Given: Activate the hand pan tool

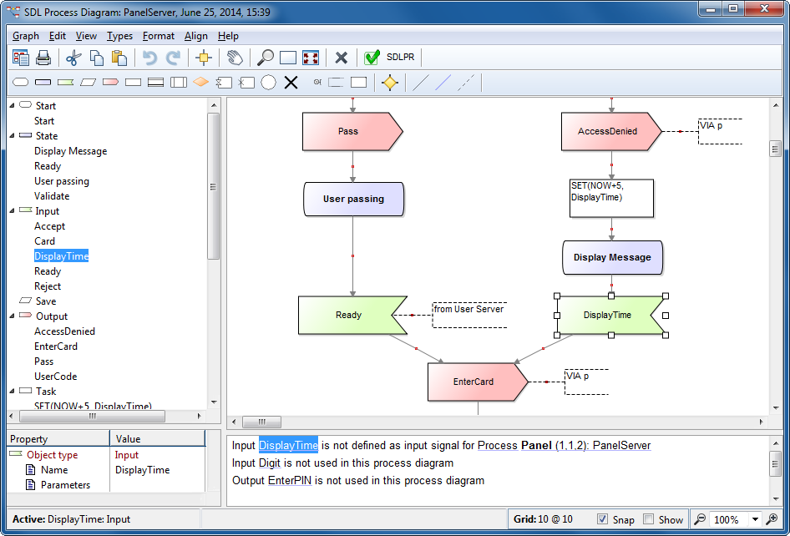Looking at the screenshot, I should tap(235, 58).
